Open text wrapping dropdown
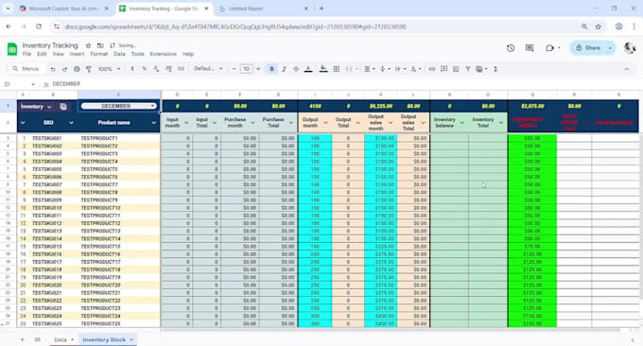 pyautogui.click(x=400, y=69)
